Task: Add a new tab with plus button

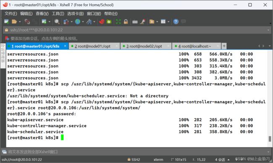Action: click(224, 46)
